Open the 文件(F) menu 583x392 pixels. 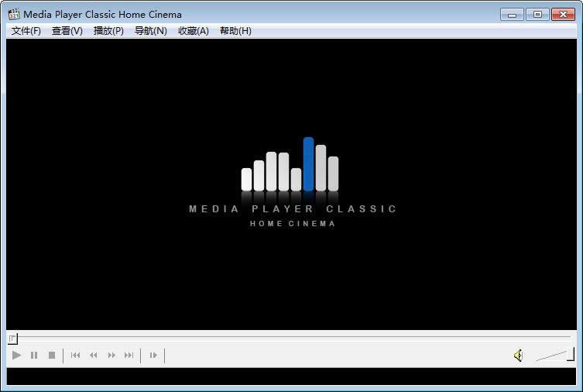(x=26, y=31)
